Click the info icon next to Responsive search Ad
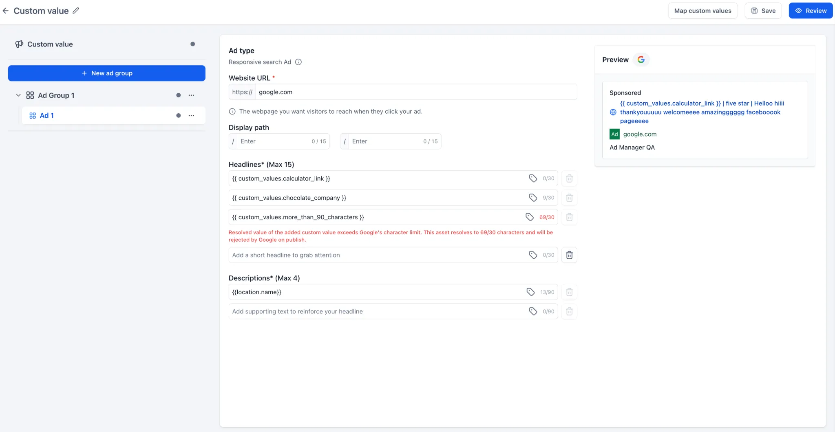Viewport: 835px width, 432px height. pos(298,62)
